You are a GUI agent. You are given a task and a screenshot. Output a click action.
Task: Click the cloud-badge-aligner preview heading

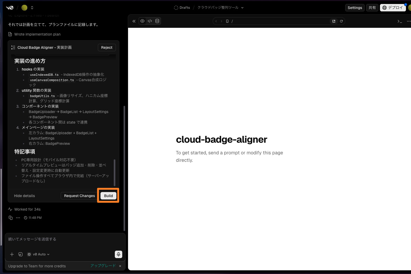pos(221,140)
